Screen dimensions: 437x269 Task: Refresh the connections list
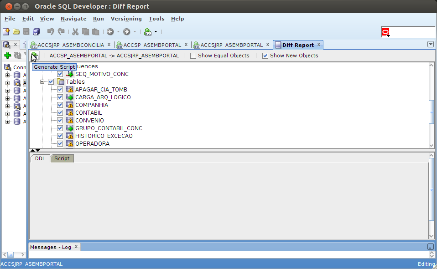click(x=17, y=56)
